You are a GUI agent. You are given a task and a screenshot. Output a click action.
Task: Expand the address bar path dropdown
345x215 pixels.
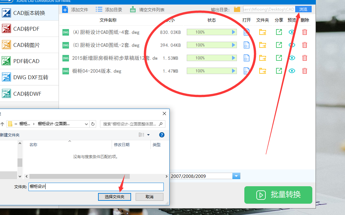pyautogui.click(x=86, y=124)
